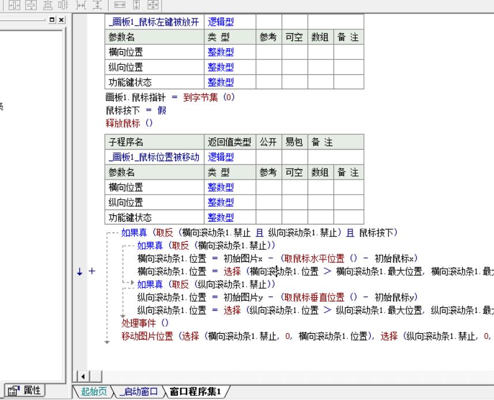Select subroutine name _画板1_鼠标位置被移动
The height and width of the screenshot is (400, 494).
click(154, 157)
